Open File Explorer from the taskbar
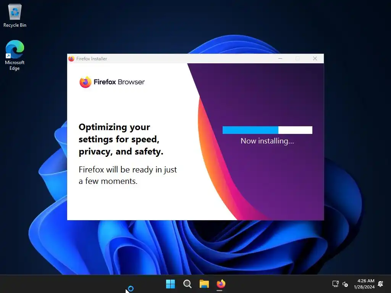 (x=204, y=284)
